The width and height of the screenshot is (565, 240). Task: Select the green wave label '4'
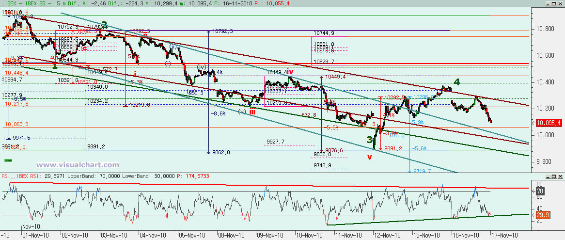click(x=456, y=82)
